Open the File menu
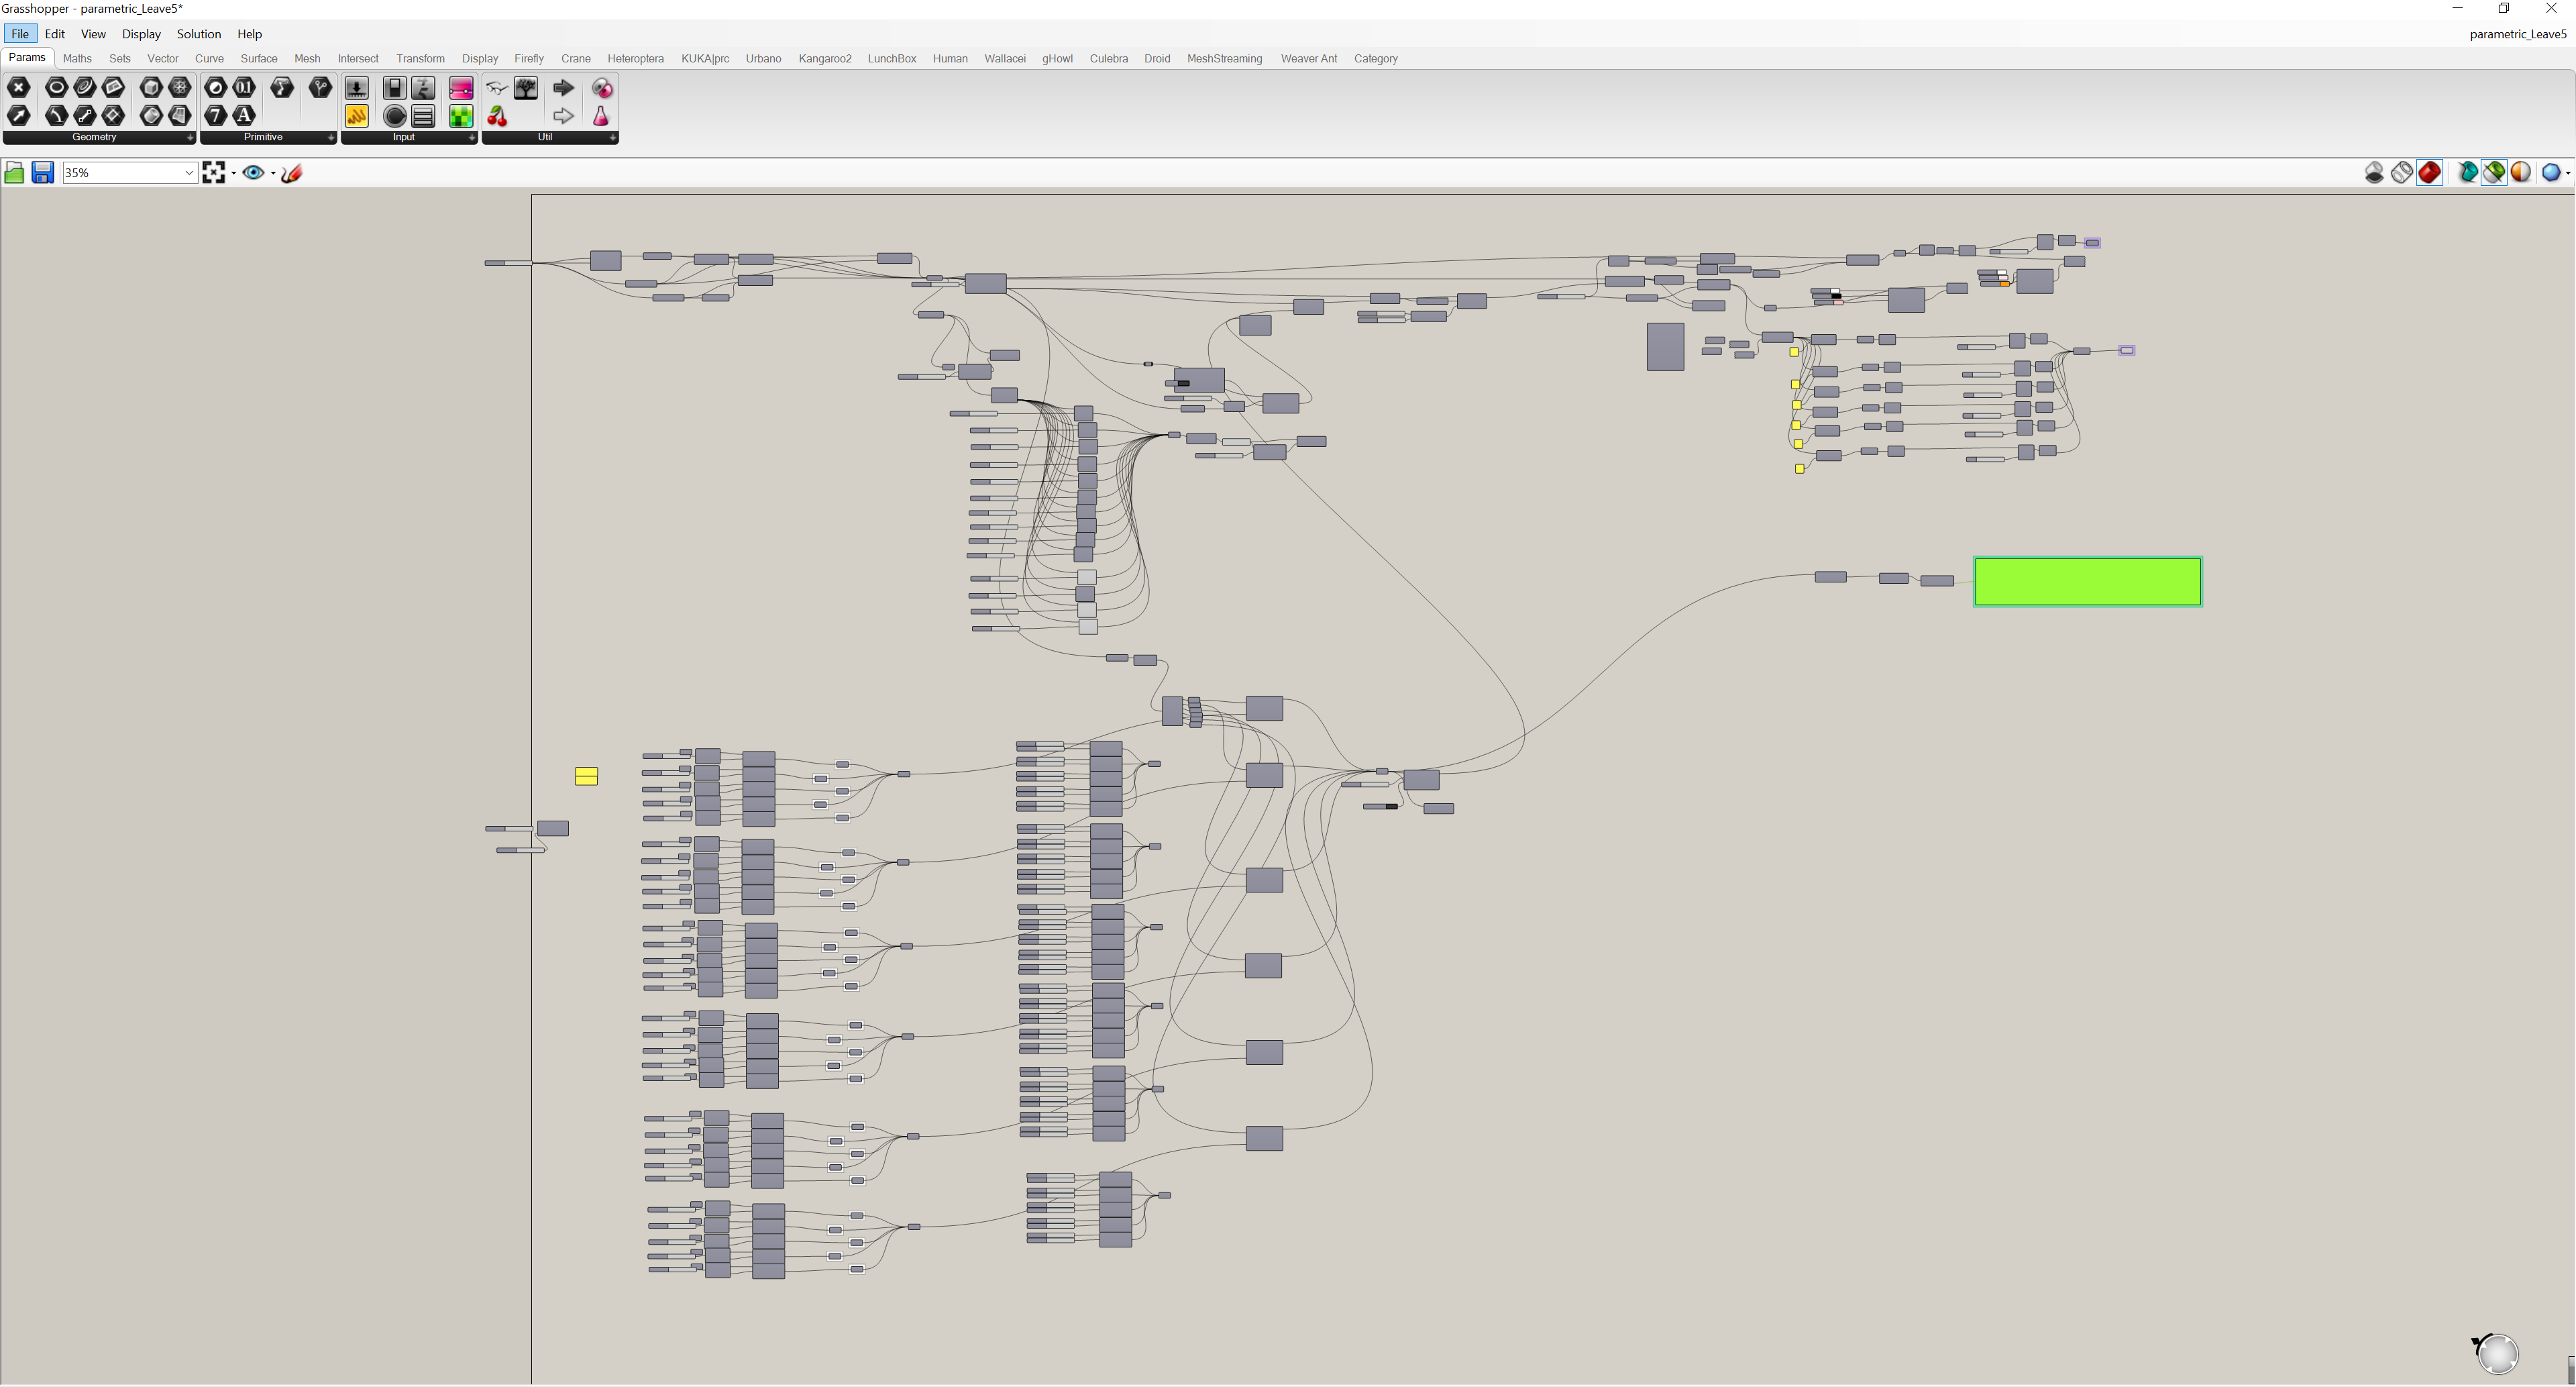 [20, 34]
